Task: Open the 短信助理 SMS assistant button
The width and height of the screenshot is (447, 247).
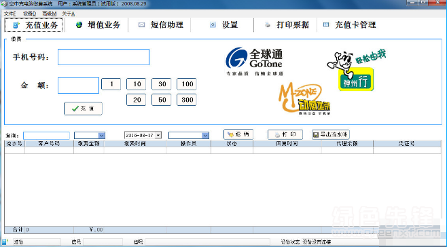Action: pos(161,25)
